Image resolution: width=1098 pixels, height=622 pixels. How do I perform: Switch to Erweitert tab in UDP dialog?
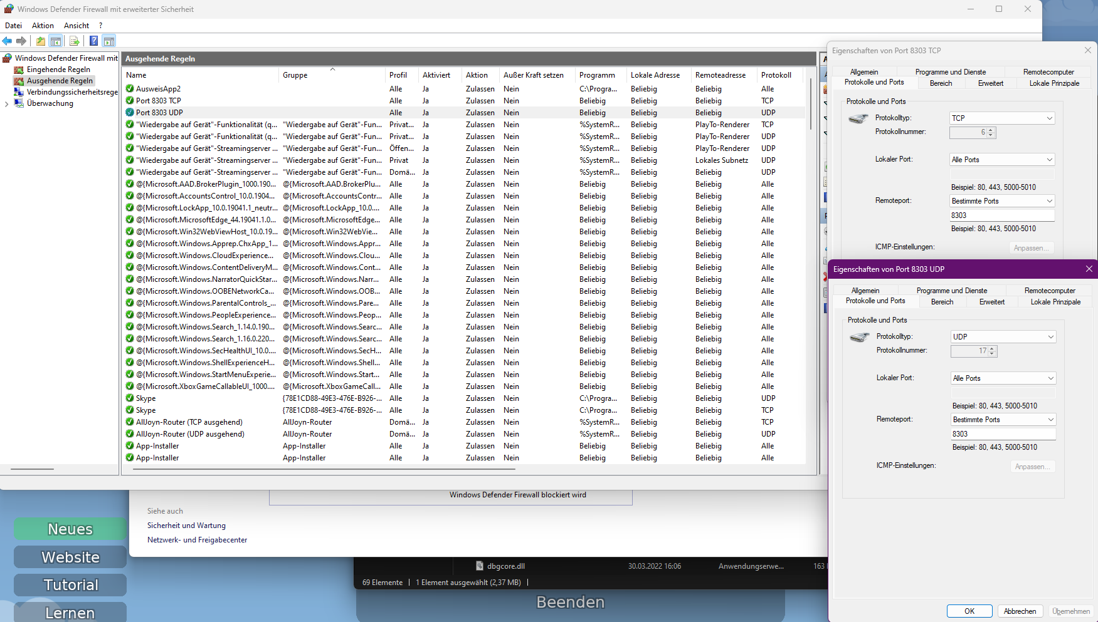coord(992,302)
